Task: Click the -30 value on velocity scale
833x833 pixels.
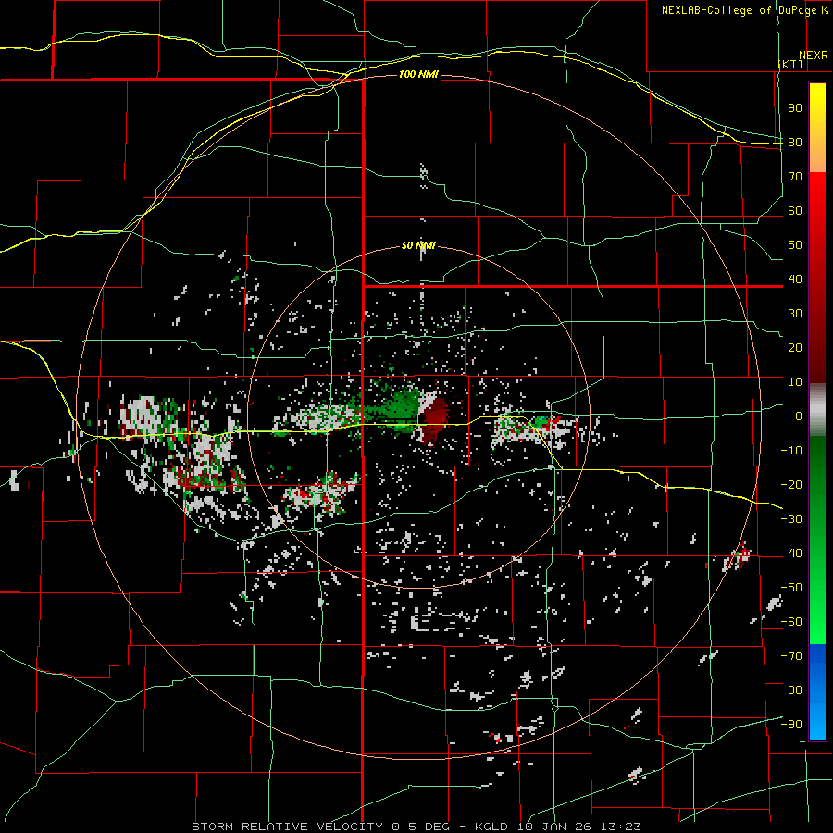Action: point(791,519)
